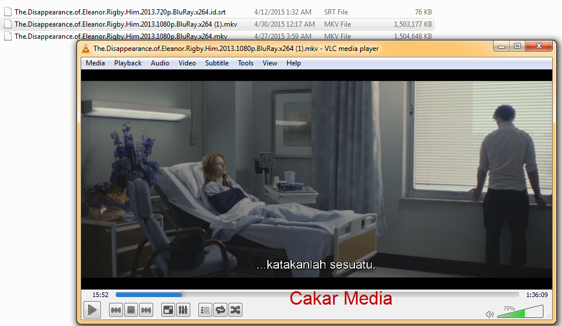The image size is (562, 326).
Task: Open the Video menu
Action: pos(187,63)
